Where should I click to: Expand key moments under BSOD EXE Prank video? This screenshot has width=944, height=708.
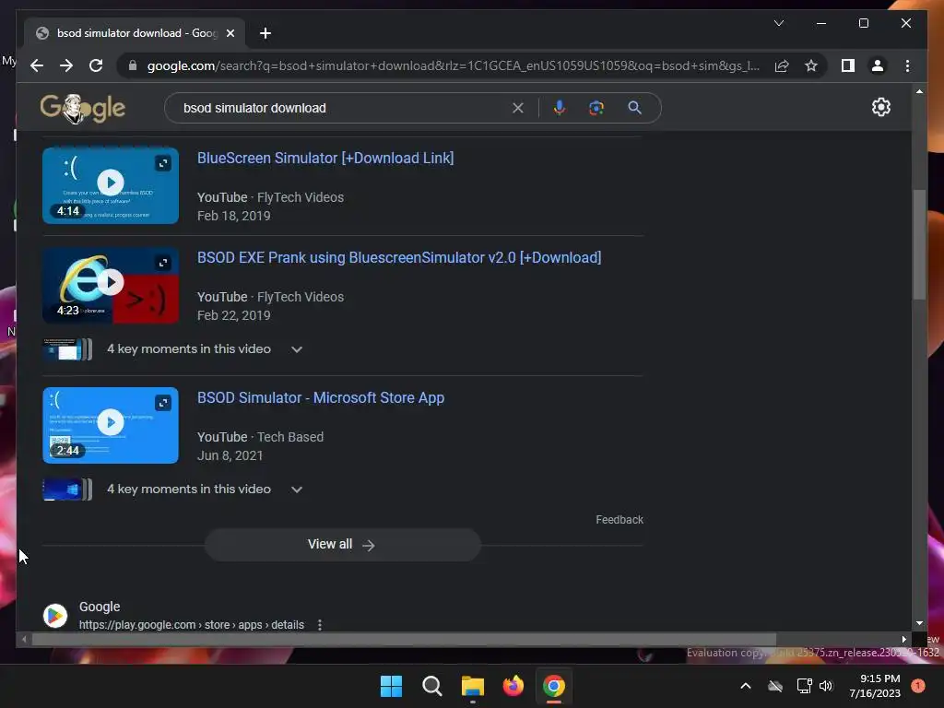[296, 349]
